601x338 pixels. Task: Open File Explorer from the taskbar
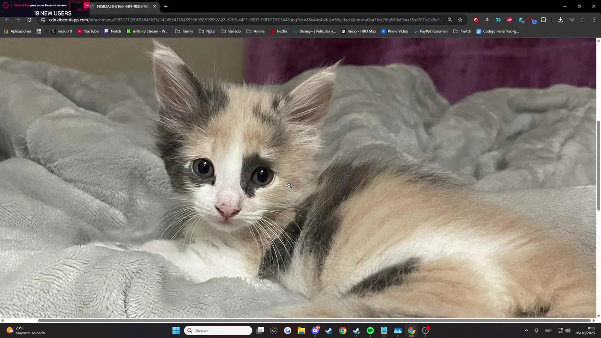(x=301, y=330)
